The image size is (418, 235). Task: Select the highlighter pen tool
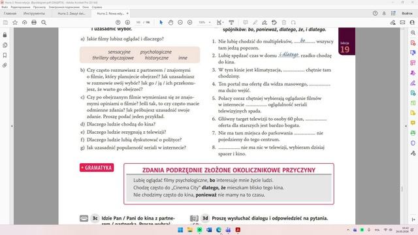[255, 23]
